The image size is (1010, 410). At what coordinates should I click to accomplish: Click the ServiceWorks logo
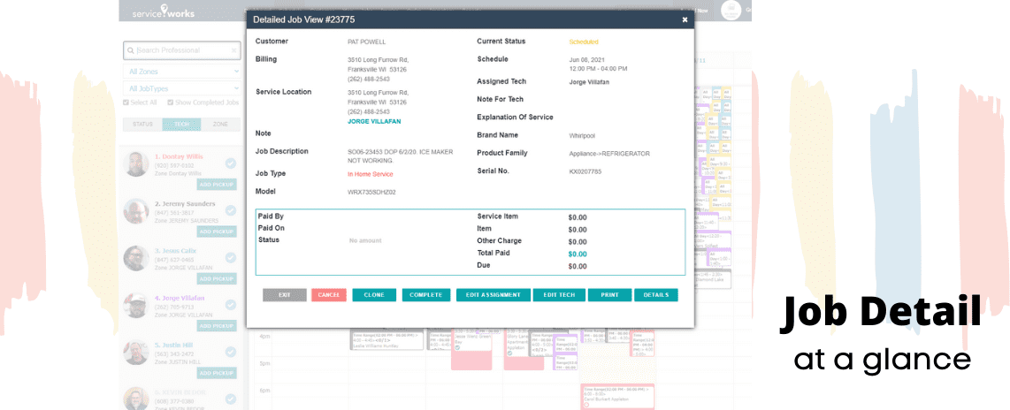tap(163, 11)
